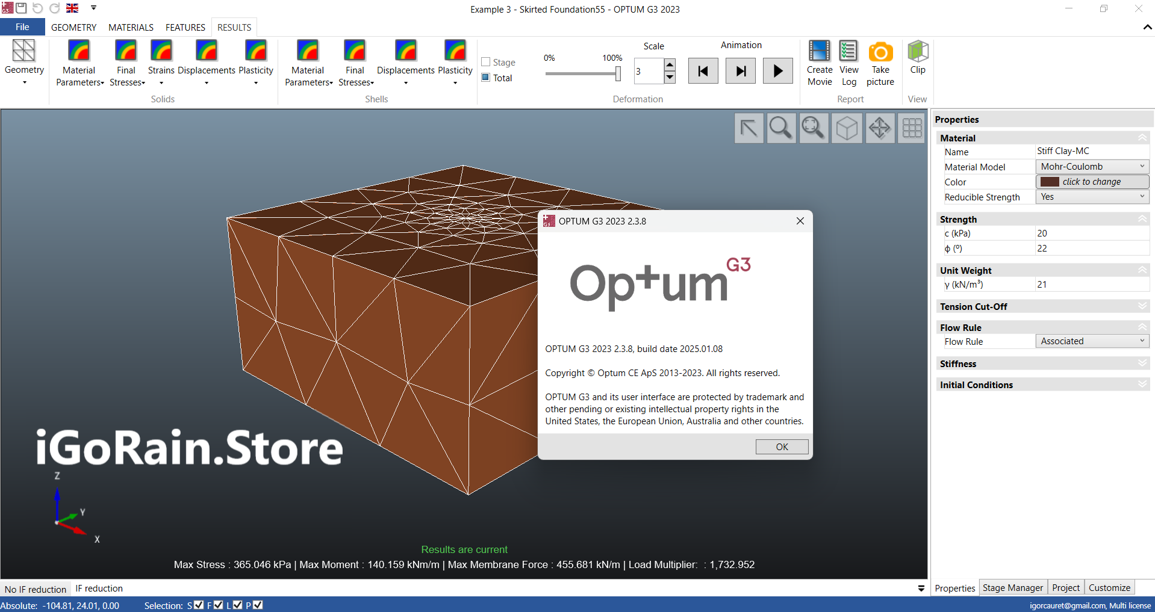Toggle the S selection filter in status bar
This screenshot has height=612, width=1155.
pos(198,605)
